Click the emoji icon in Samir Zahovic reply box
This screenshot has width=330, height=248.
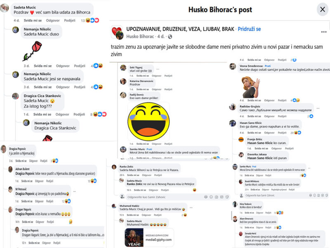click(211, 197)
